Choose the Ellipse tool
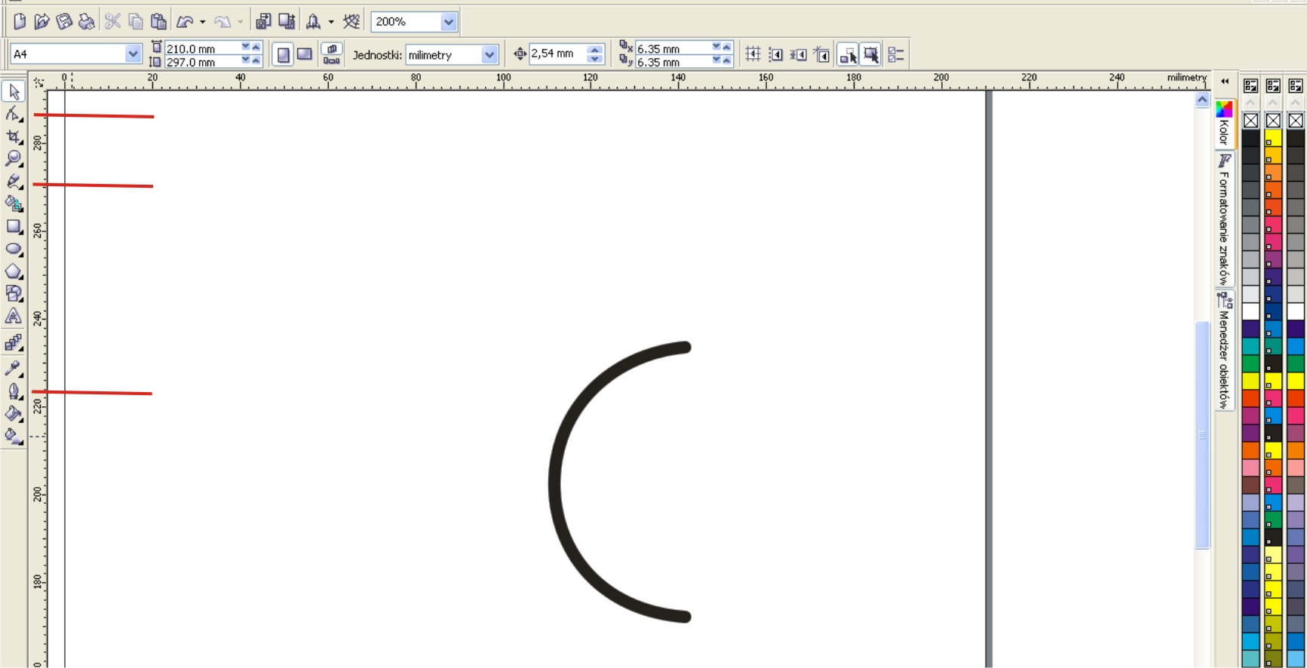The width and height of the screenshot is (1307, 668). 14,249
